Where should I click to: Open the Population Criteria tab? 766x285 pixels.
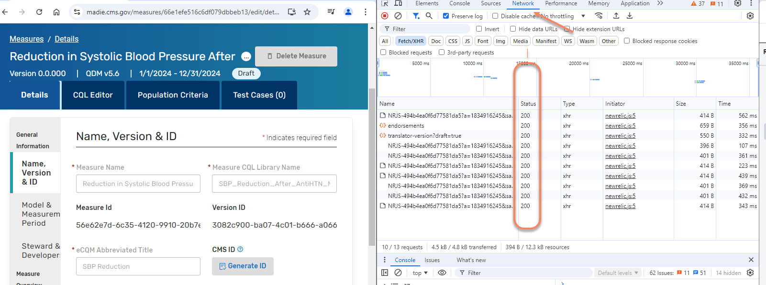click(x=173, y=95)
